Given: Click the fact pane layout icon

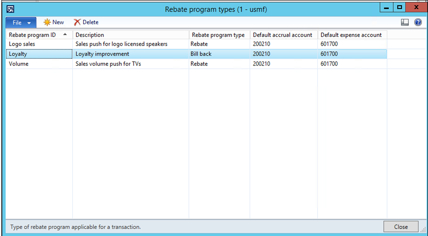Looking at the screenshot, I should tap(405, 22).
